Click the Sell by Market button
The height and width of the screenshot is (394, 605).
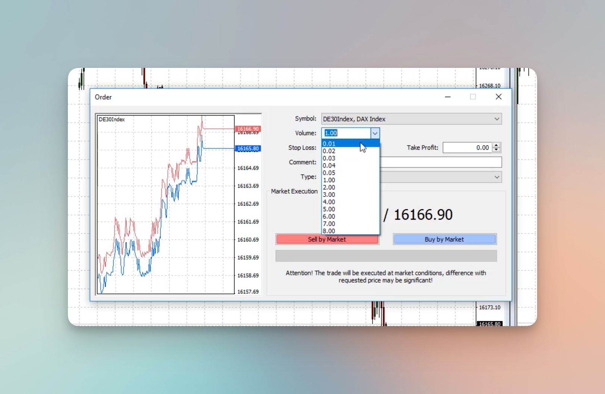point(327,240)
